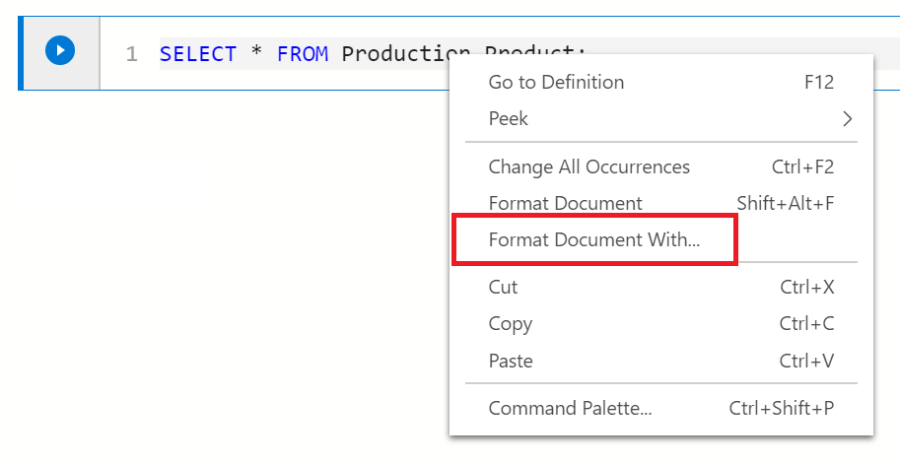
Task: Select Go to Definition menu entry
Action: [x=556, y=83]
